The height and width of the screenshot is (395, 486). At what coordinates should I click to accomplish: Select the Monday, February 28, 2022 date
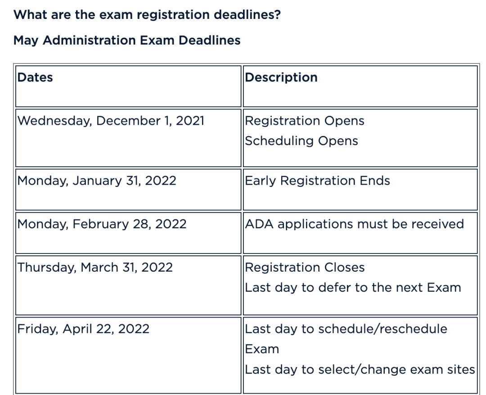click(x=102, y=224)
